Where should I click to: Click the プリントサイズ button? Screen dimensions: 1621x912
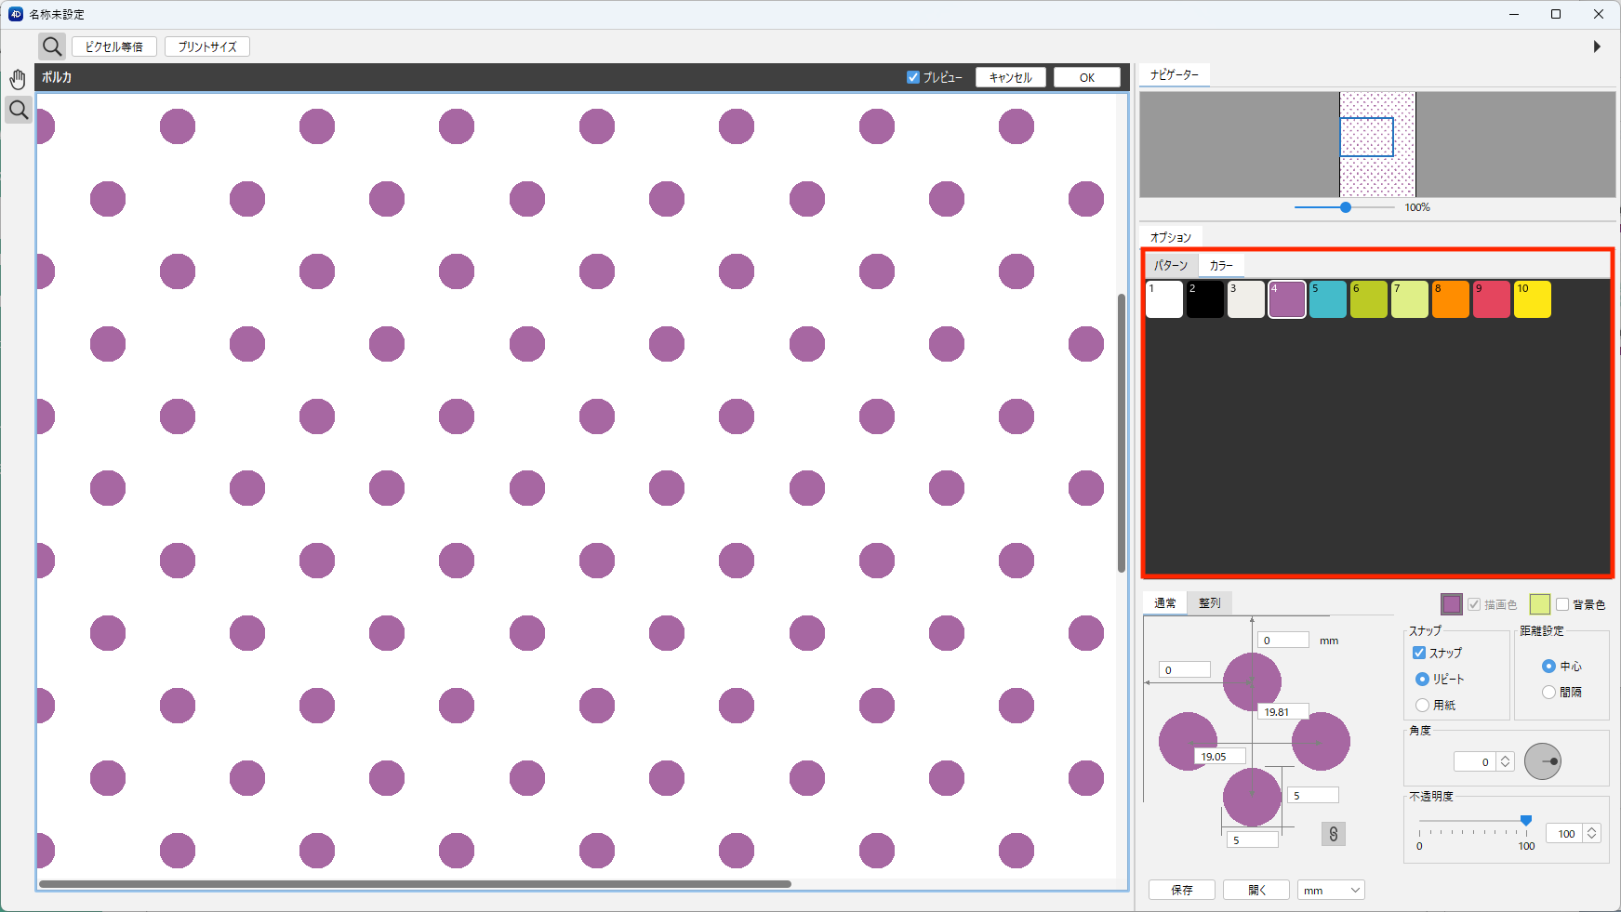tap(207, 46)
